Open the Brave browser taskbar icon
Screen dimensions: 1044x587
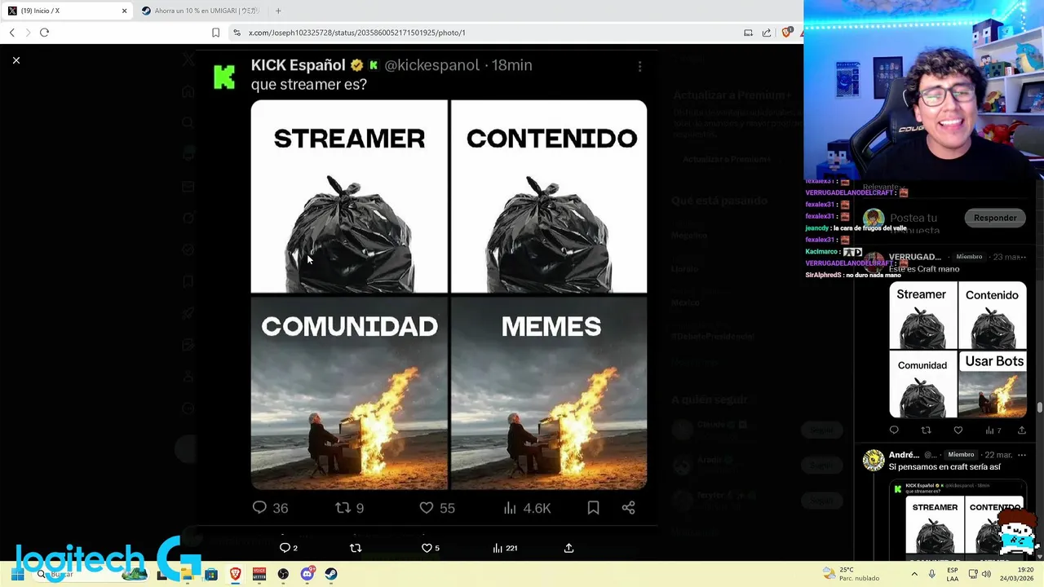[235, 574]
